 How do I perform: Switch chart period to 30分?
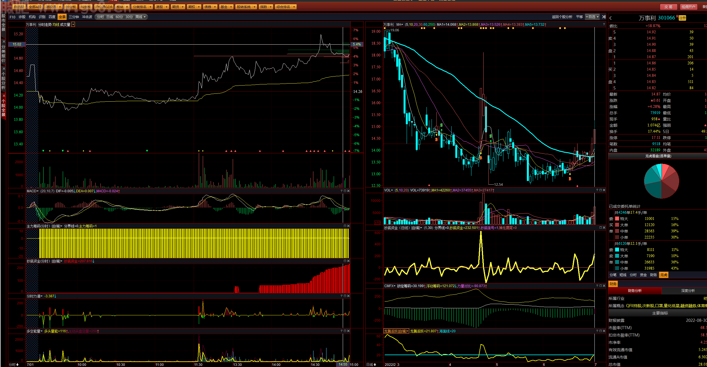(129, 17)
